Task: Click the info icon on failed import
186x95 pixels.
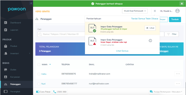Action: click(150, 41)
